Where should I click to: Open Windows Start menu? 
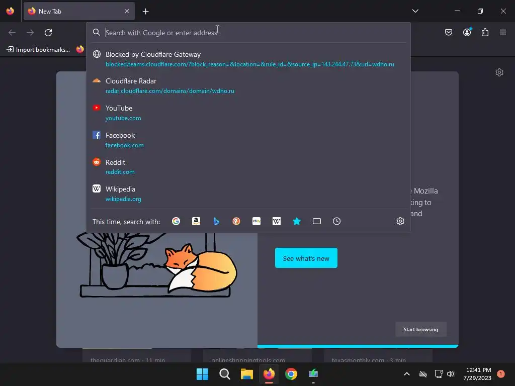click(202, 374)
